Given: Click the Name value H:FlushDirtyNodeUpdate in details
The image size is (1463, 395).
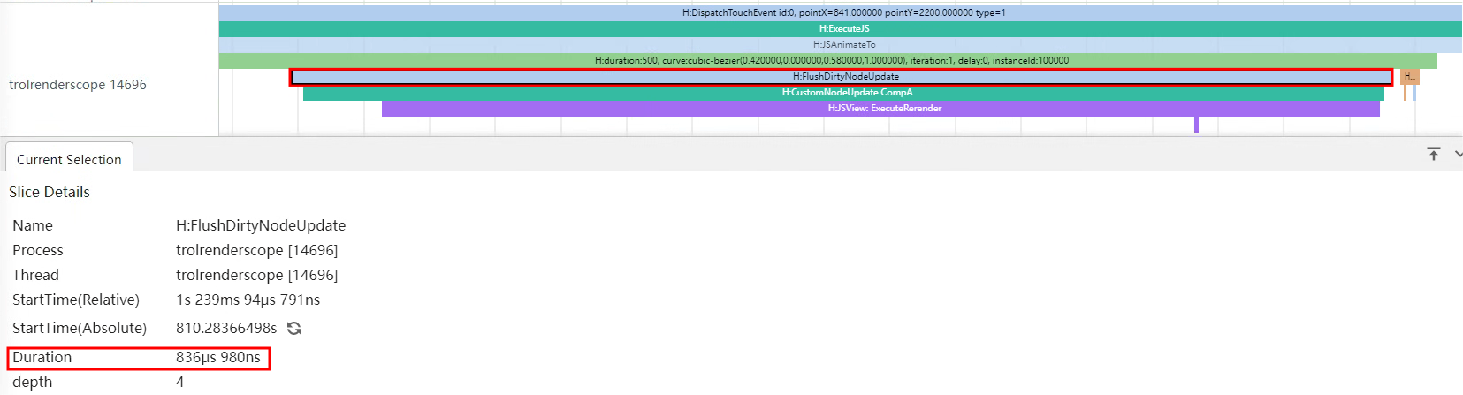Looking at the screenshot, I should tap(261, 225).
